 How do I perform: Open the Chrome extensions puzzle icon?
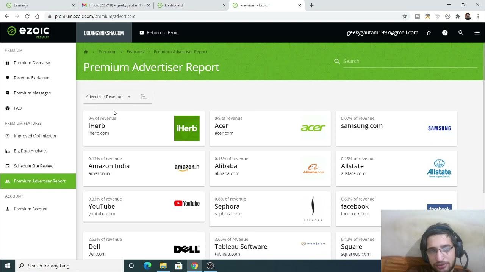click(x=458, y=16)
